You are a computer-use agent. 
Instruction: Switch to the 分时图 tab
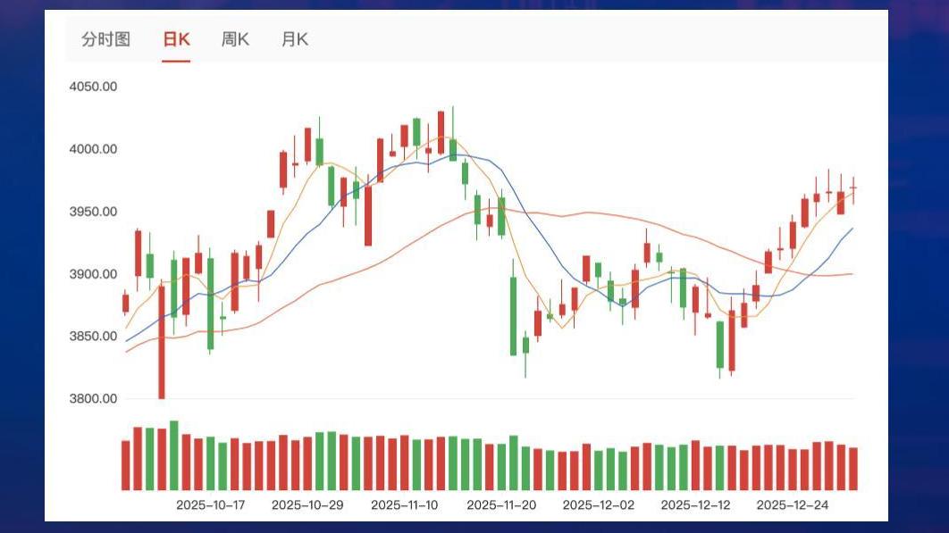click(x=105, y=39)
